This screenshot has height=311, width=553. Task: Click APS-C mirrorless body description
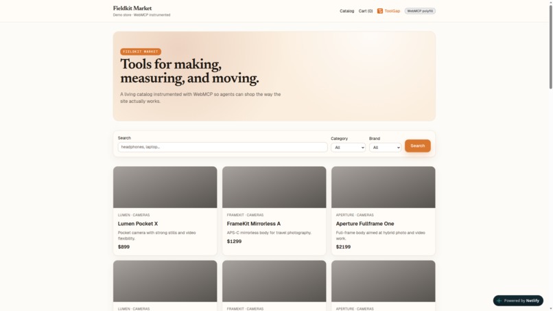(269, 233)
